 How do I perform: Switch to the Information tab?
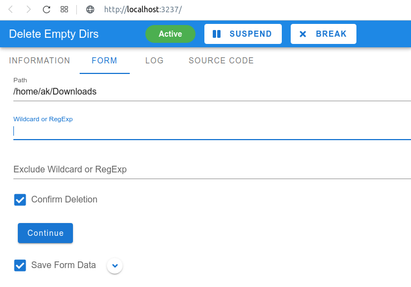click(x=40, y=61)
